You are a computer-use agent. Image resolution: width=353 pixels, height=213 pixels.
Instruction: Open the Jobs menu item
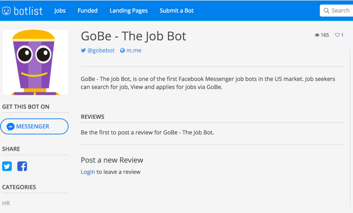click(60, 10)
